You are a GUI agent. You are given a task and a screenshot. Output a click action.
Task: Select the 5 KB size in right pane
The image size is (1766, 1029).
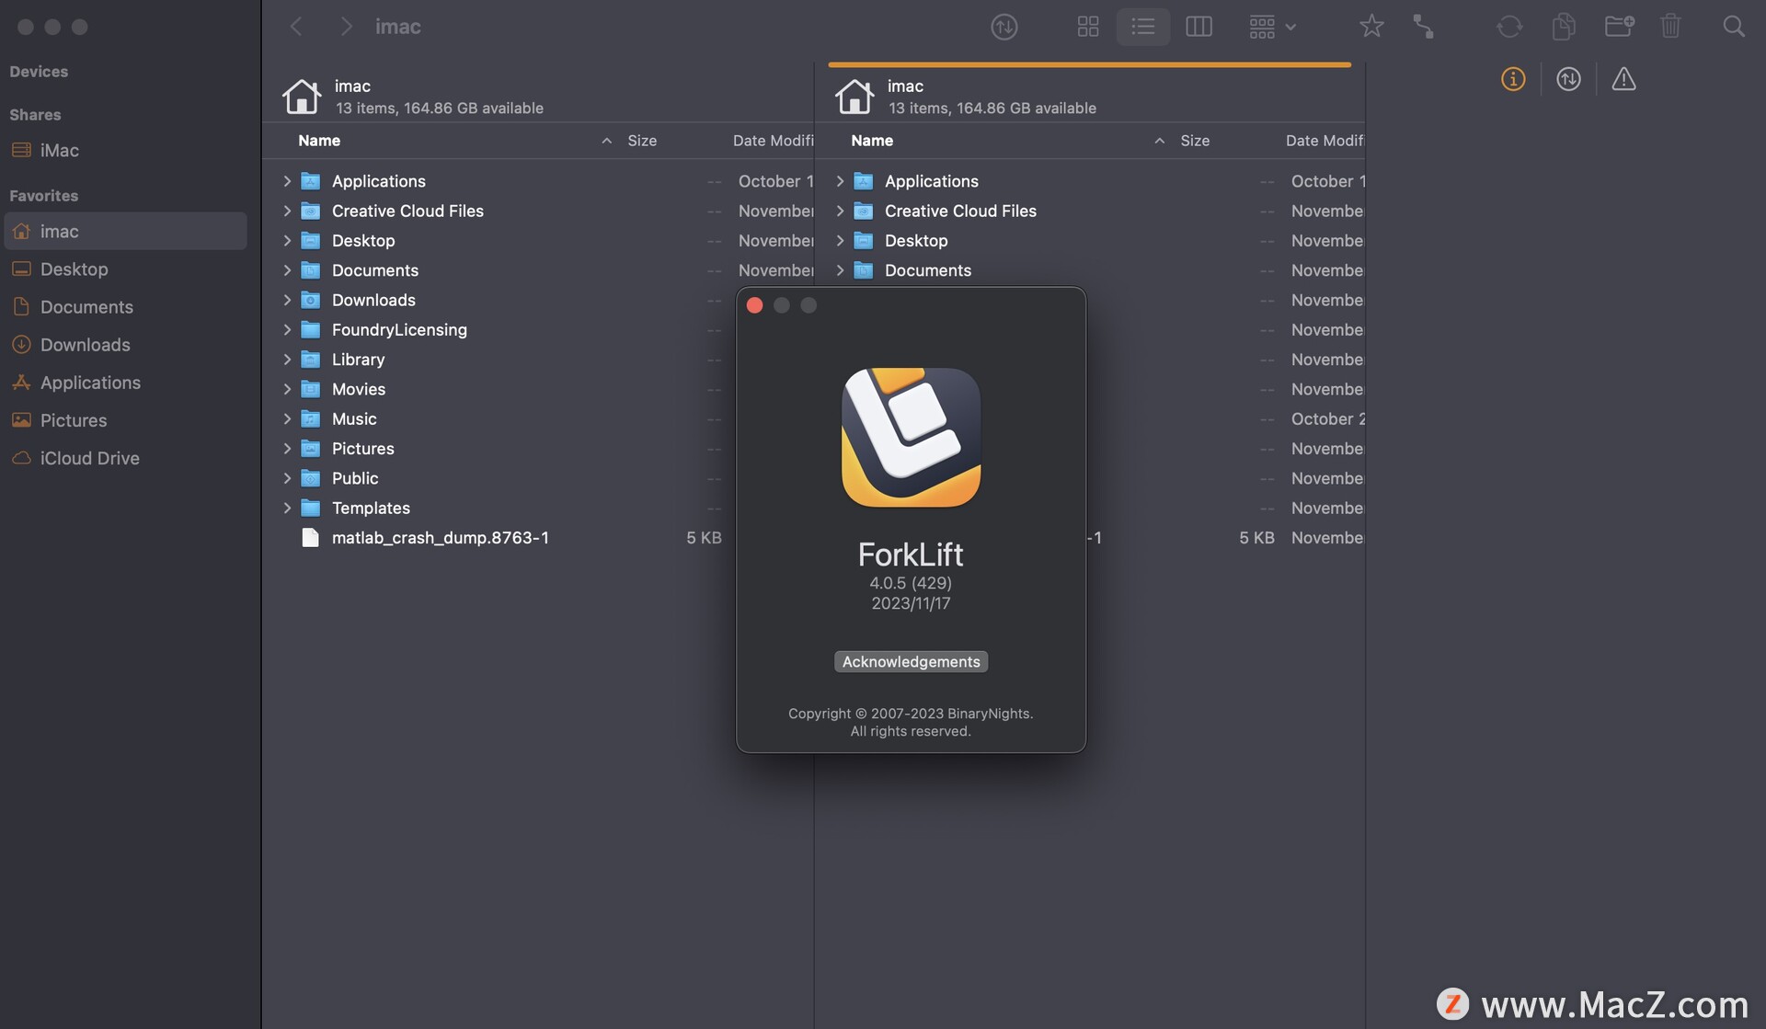[x=1256, y=537]
